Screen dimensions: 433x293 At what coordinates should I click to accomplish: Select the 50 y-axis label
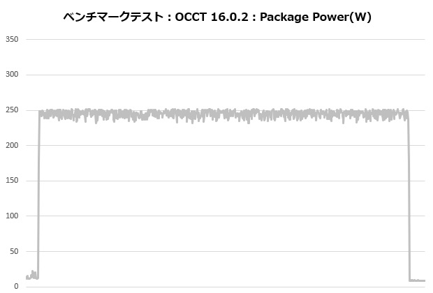pos(13,251)
